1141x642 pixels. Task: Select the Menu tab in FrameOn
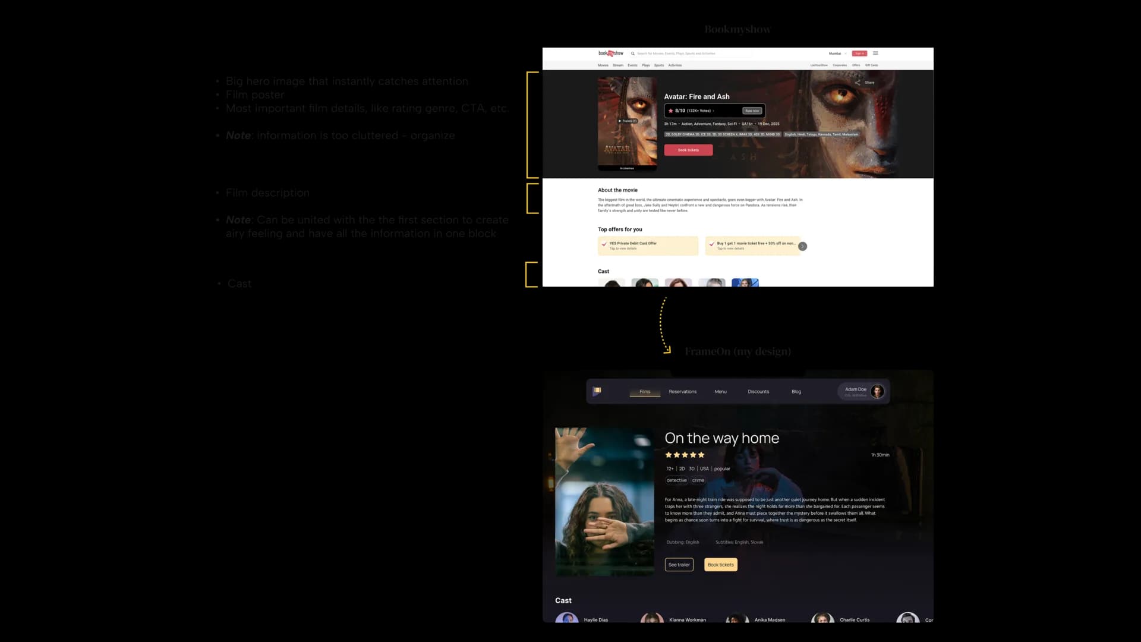tap(720, 392)
